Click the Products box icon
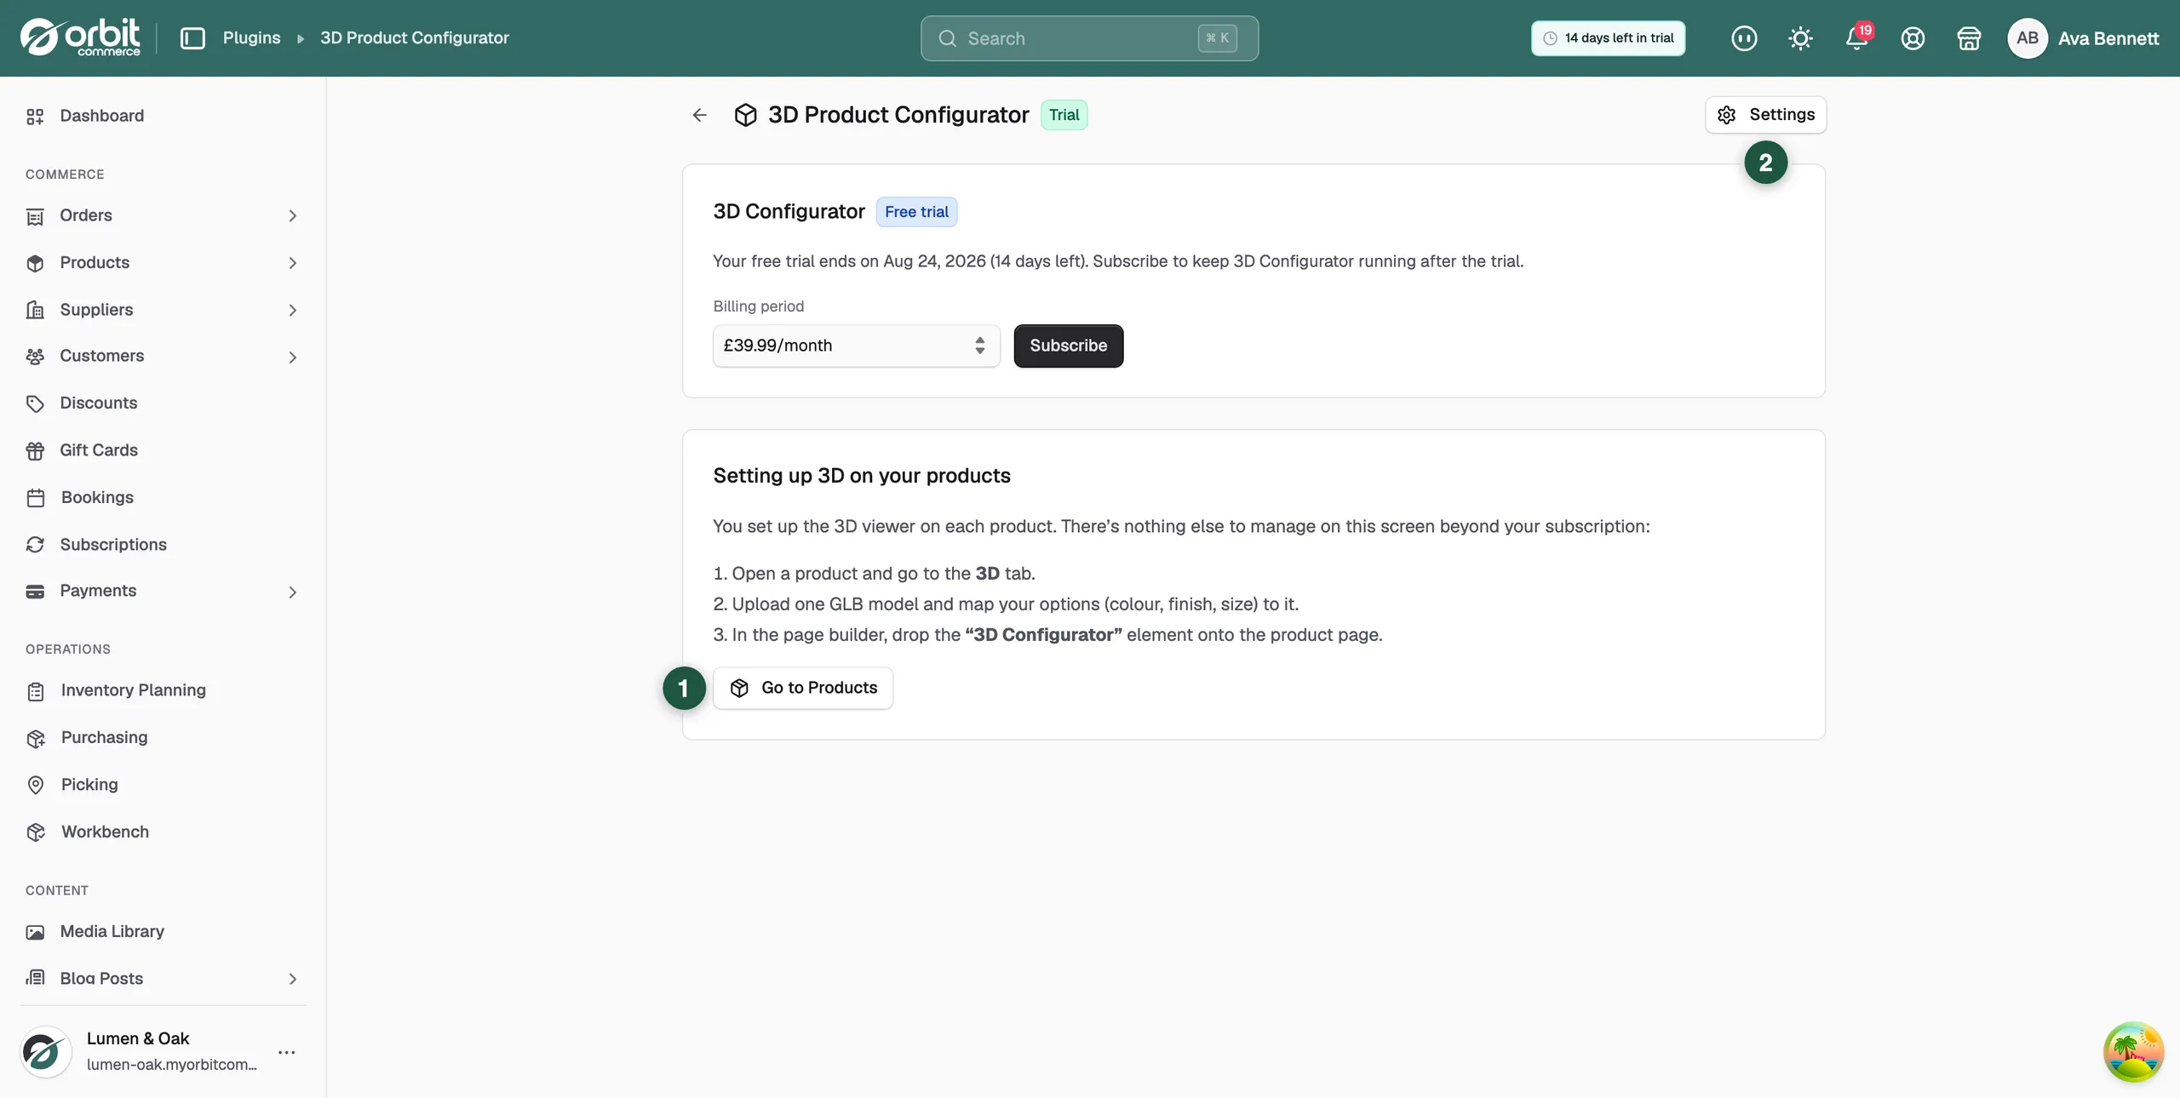Image resolution: width=2180 pixels, height=1098 pixels. (35, 263)
